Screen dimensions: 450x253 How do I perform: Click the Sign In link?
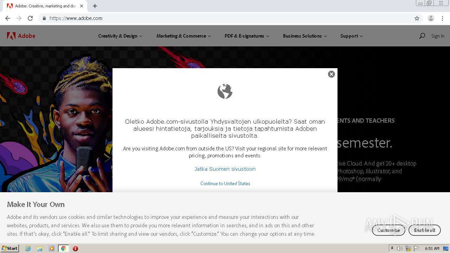[x=438, y=36]
